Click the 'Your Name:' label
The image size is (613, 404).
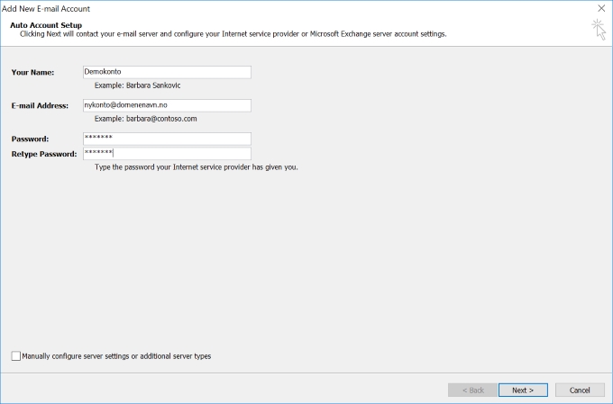click(x=32, y=72)
